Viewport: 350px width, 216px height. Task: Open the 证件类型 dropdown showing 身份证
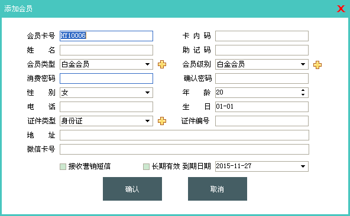pyautogui.click(x=147, y=121)
